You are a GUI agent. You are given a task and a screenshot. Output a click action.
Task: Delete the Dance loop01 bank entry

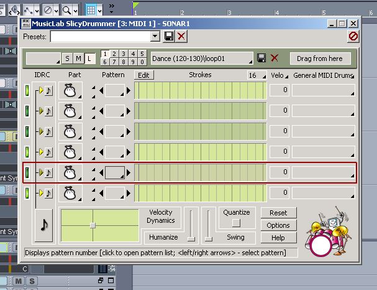tap(275, 58)
